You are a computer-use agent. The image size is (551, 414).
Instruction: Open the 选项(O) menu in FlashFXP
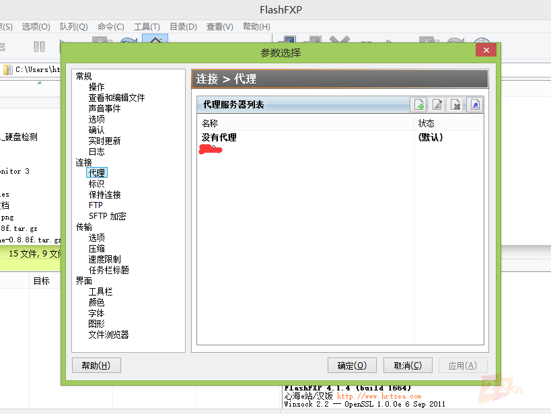(36, 27)
